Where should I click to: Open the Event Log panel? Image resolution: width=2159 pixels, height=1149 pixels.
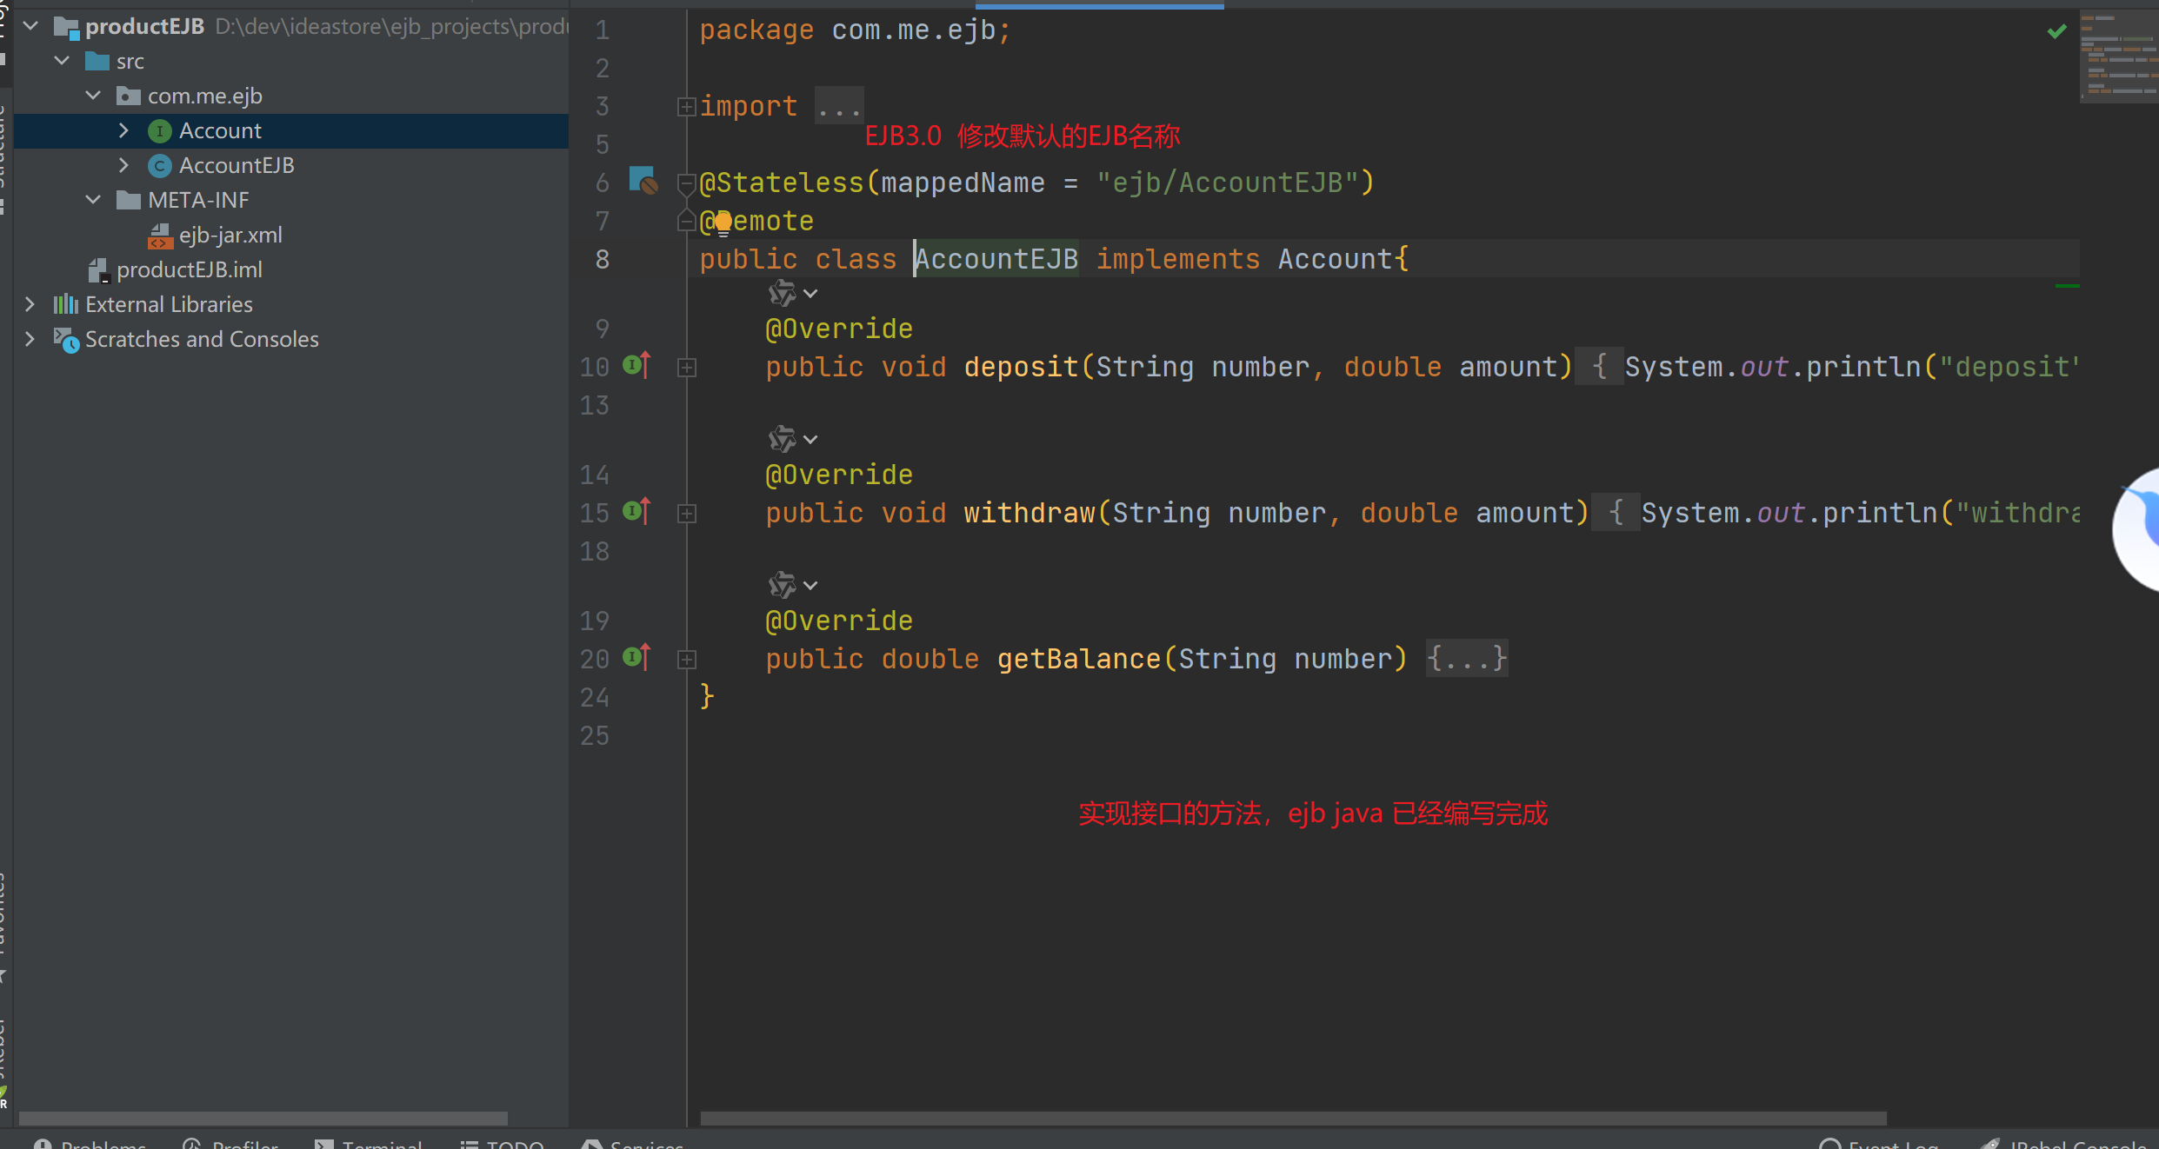tap(1878, 1144)
